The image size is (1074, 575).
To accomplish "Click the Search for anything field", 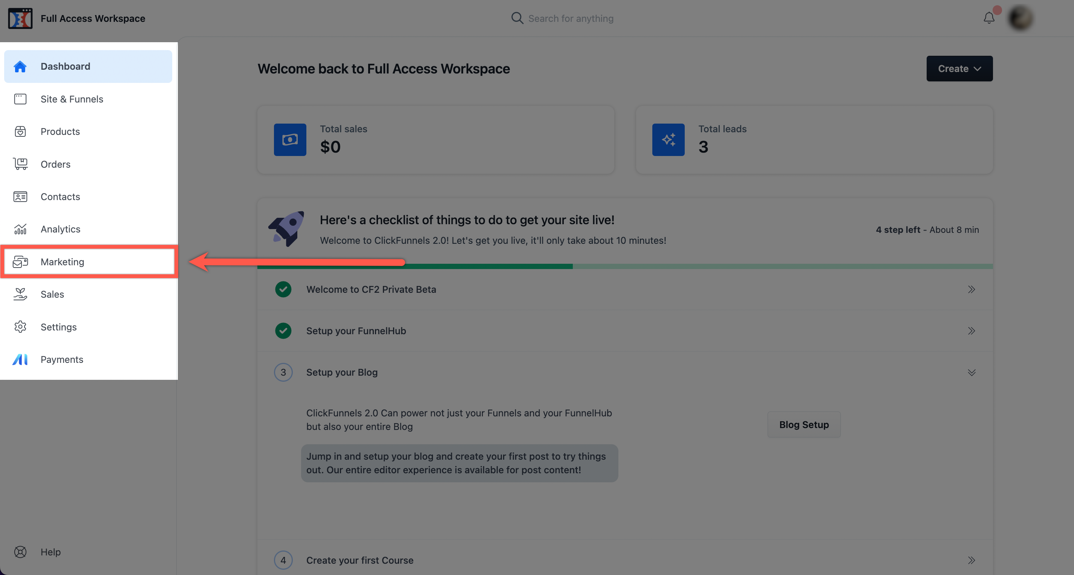I will 571,18.
